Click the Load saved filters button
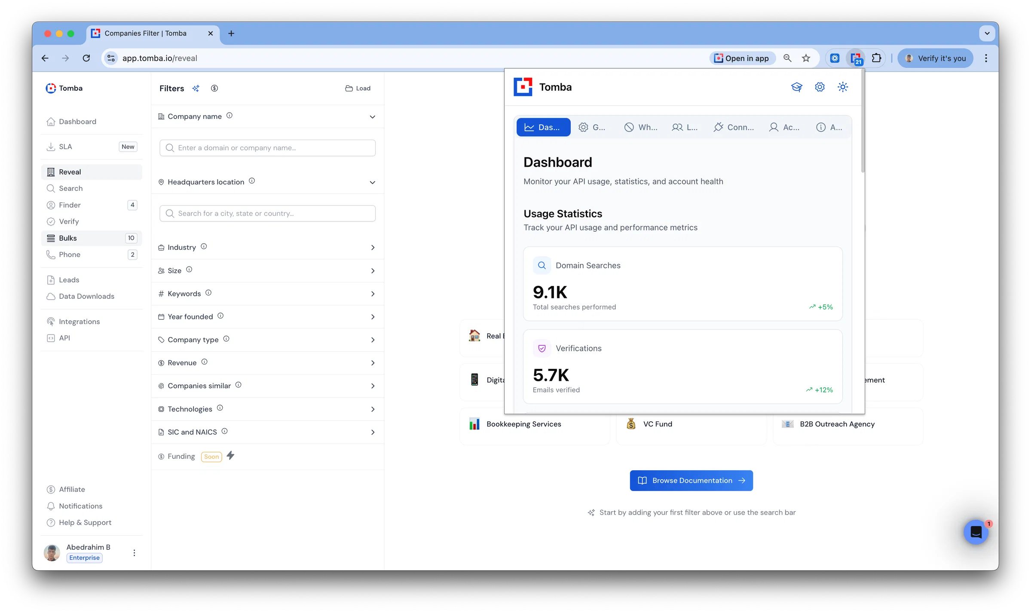 [358, 88]
